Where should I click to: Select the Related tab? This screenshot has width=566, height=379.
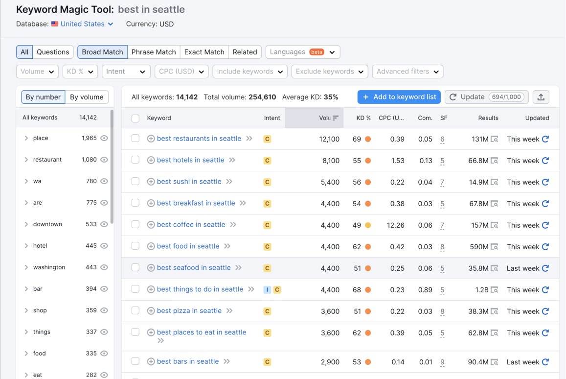[x=245, y=52]
